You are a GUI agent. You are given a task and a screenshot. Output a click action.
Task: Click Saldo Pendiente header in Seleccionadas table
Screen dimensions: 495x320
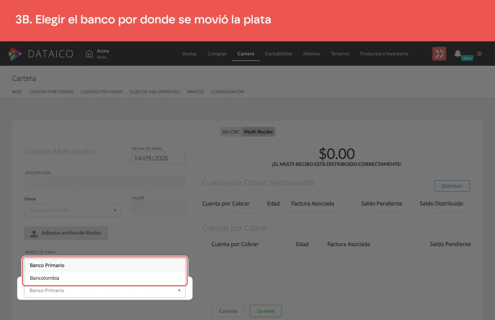[x=381, y=204]
